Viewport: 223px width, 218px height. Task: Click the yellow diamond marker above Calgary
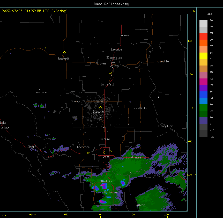pos(105,152)
